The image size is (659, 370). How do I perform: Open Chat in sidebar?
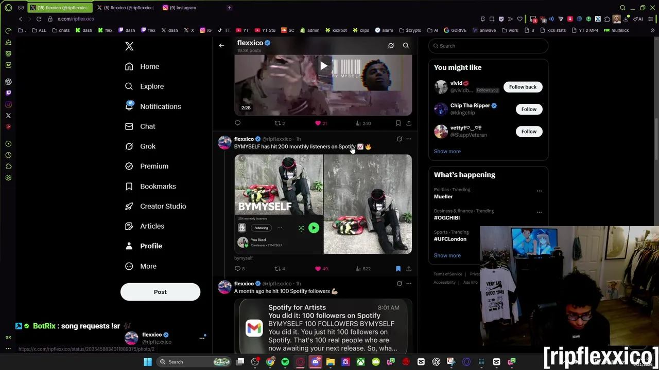140,126
